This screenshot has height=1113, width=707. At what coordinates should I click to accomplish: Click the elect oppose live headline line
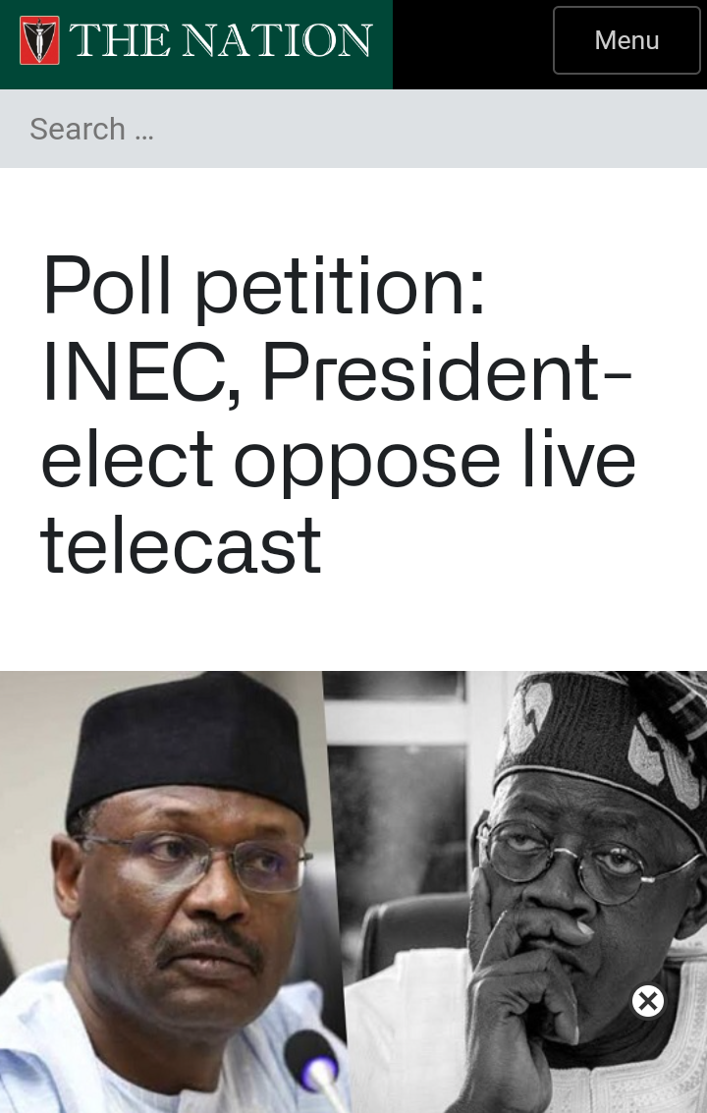[x=338, y=460]
